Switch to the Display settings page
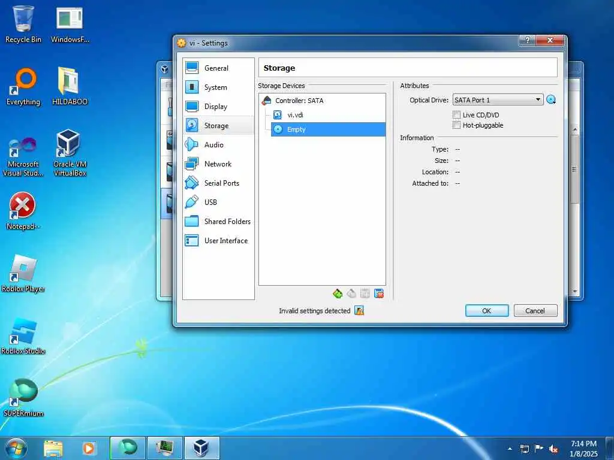 coord(218,107)
